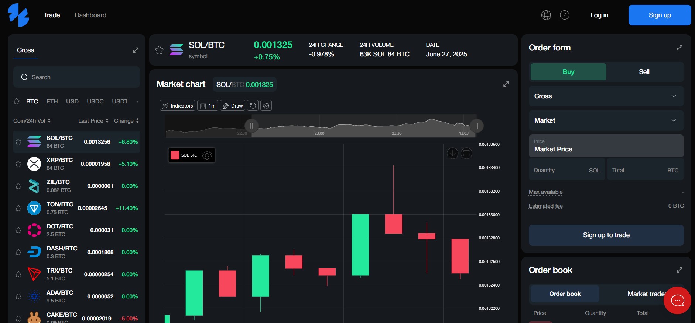This screenshot has height=323, width=695.
Task: Star the TRX/BTC row
Action: click(18, 274)
